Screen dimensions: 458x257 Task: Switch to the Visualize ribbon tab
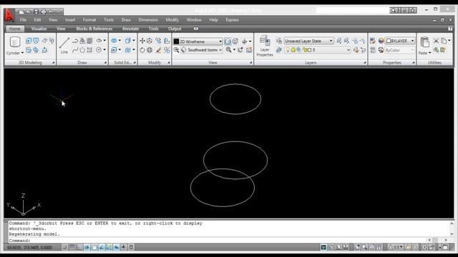(39, 29)
